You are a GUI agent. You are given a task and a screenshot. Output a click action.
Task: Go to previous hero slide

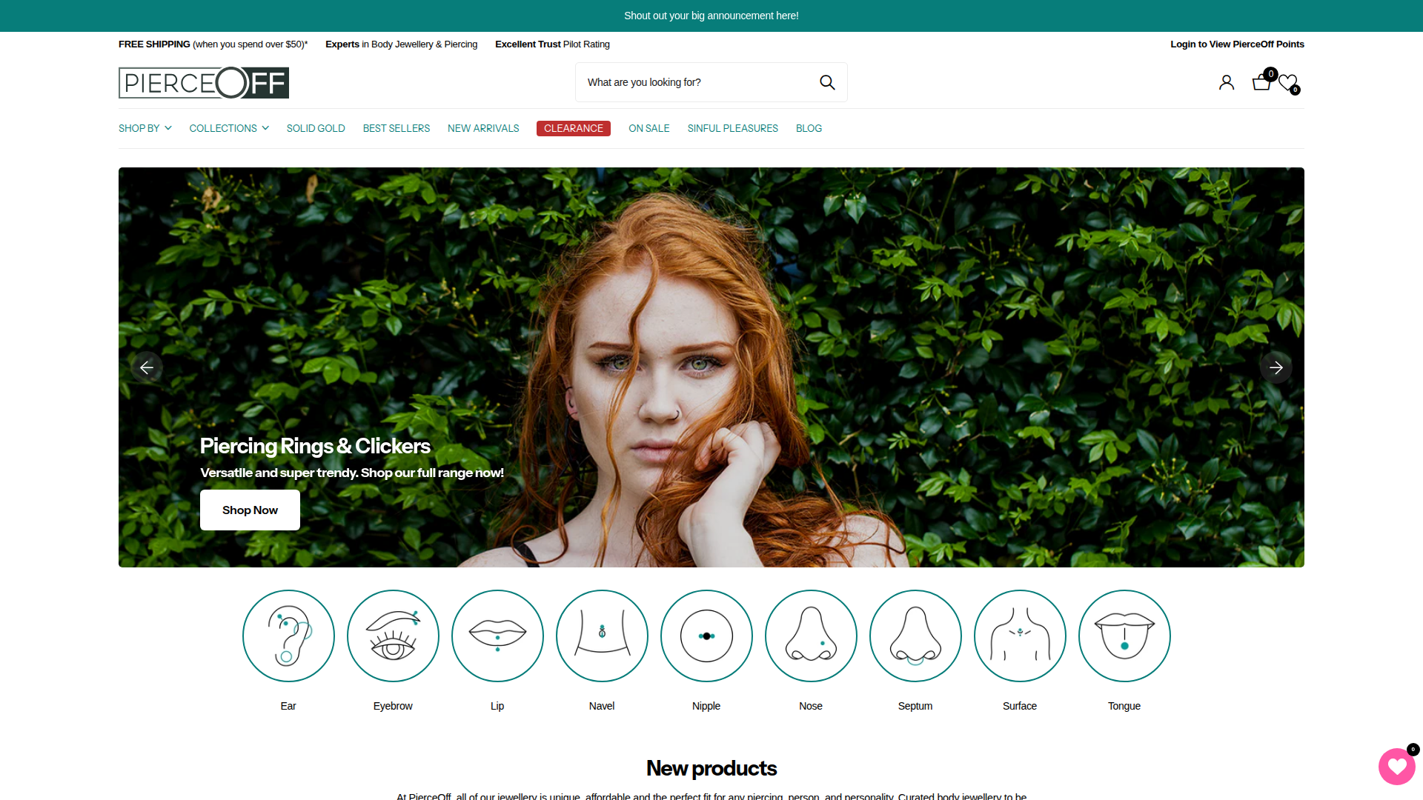point(147,367)
